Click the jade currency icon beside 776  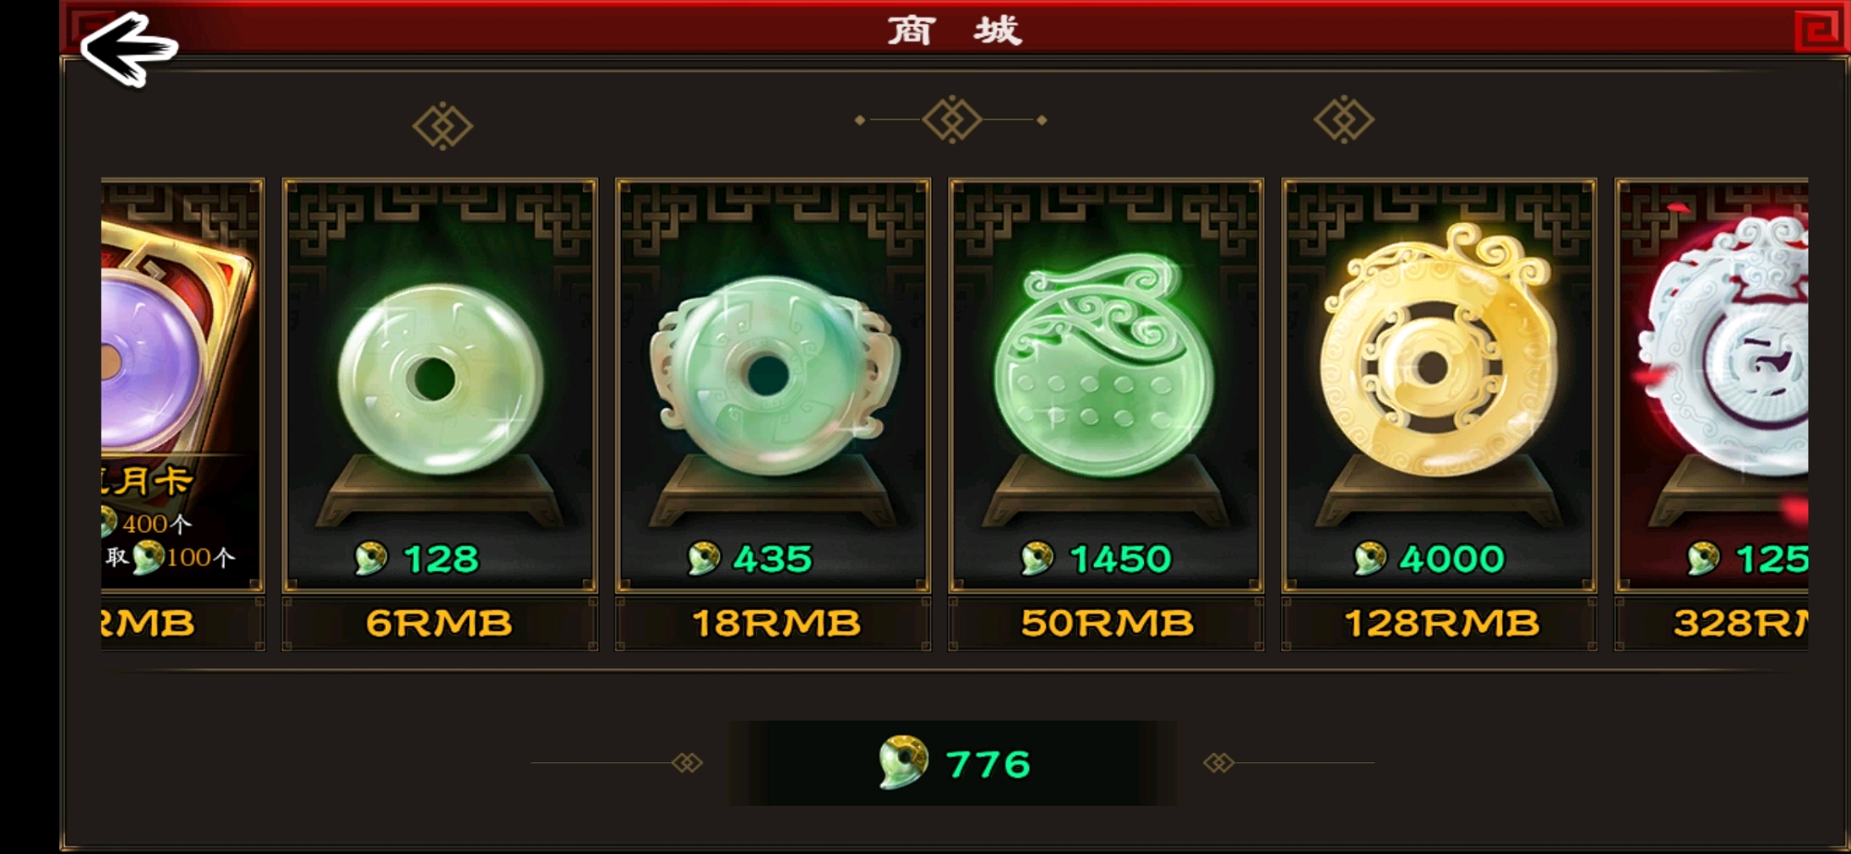pos(903,762)
